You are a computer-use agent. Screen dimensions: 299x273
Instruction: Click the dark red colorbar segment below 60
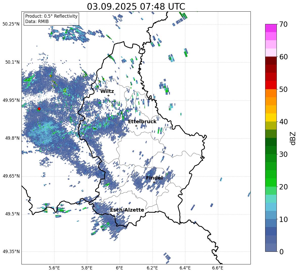tap(271, 61)
